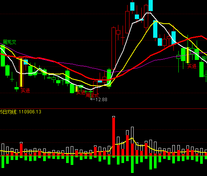207x176 pixels.
Task: Select the 12.88 lowest price marker
Action: click(x=99, y=100)
